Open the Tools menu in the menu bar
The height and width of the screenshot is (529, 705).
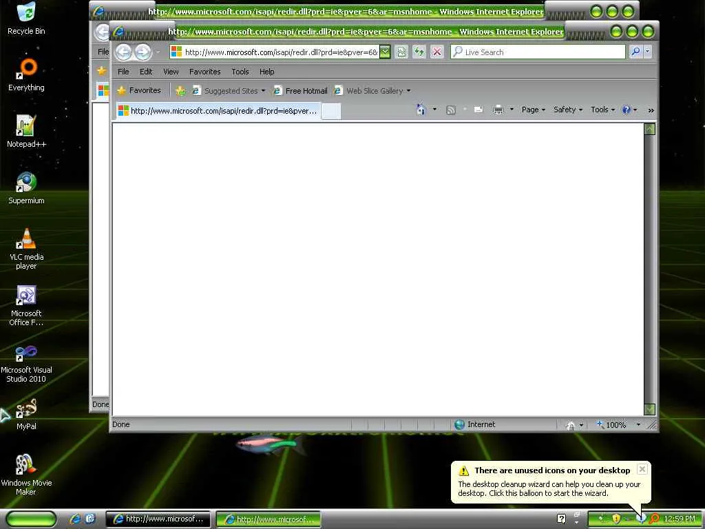[240, 72]
